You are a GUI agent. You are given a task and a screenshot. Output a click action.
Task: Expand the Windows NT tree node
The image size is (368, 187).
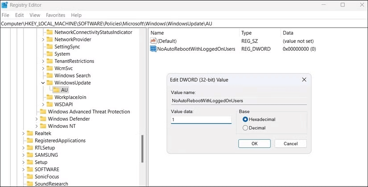(37, 126)
